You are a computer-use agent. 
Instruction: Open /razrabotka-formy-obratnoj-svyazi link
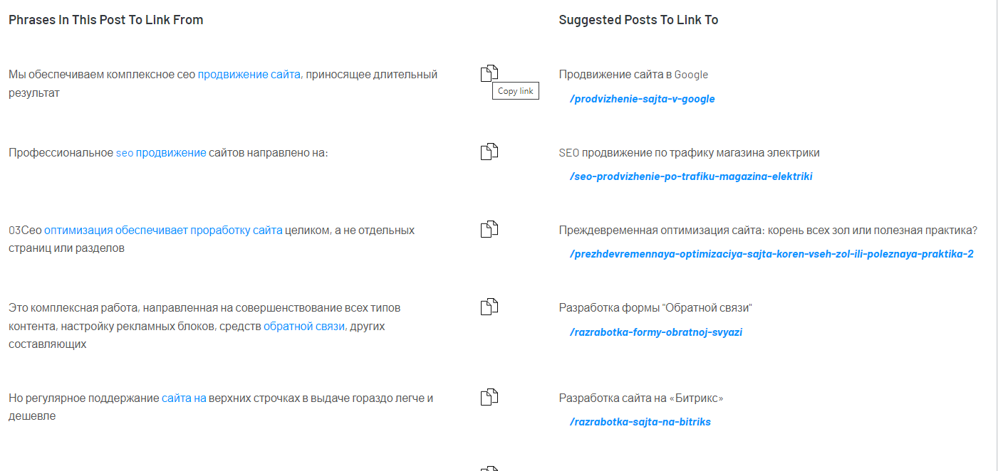pos(656,332)
